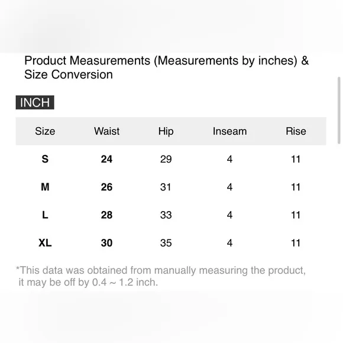Click the Size column header
Screen dimensions: 343x343
(45, 131)
